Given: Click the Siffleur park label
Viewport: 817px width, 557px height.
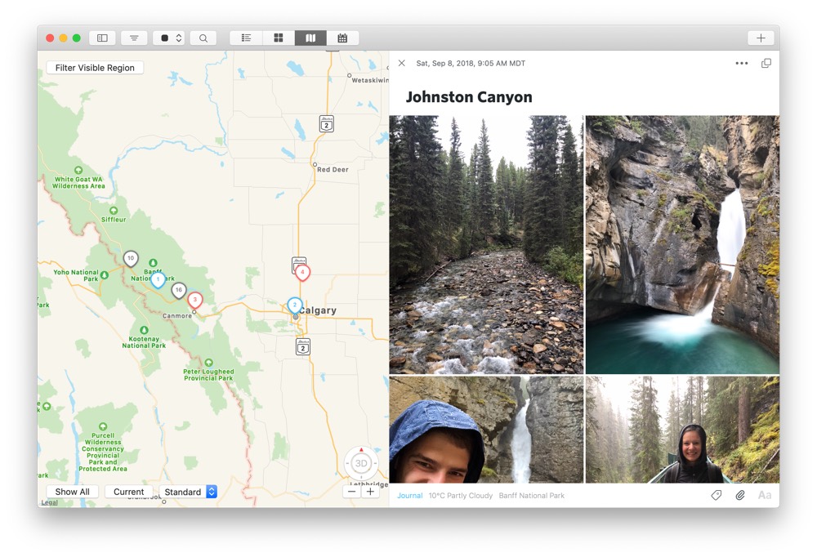Looking at the screenshot, I should tap(114, 220).
